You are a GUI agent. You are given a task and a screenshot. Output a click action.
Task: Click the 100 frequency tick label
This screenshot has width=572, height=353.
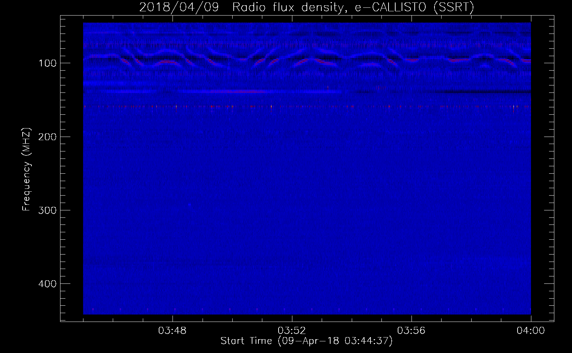[x=47, y=63]
